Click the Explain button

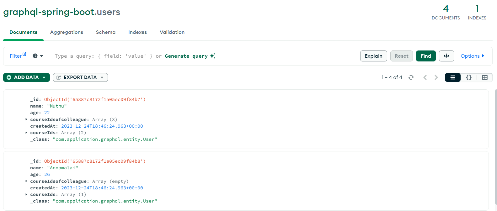[x=373, y=56]
